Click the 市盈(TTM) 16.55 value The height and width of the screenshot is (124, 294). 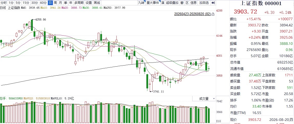(x=257, y=113)
